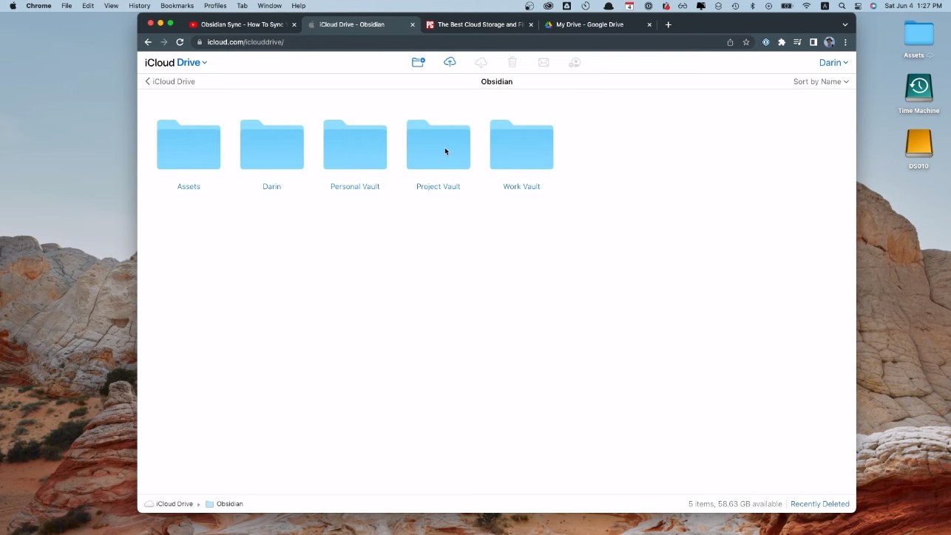Close the iCloud Drive - Obsidian tab
This screenshot has width=951, height=535.
(413, 24)
